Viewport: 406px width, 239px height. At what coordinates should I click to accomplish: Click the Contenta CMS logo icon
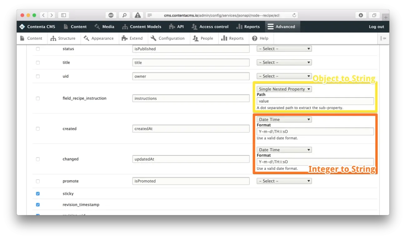click(x=22, y=27)
